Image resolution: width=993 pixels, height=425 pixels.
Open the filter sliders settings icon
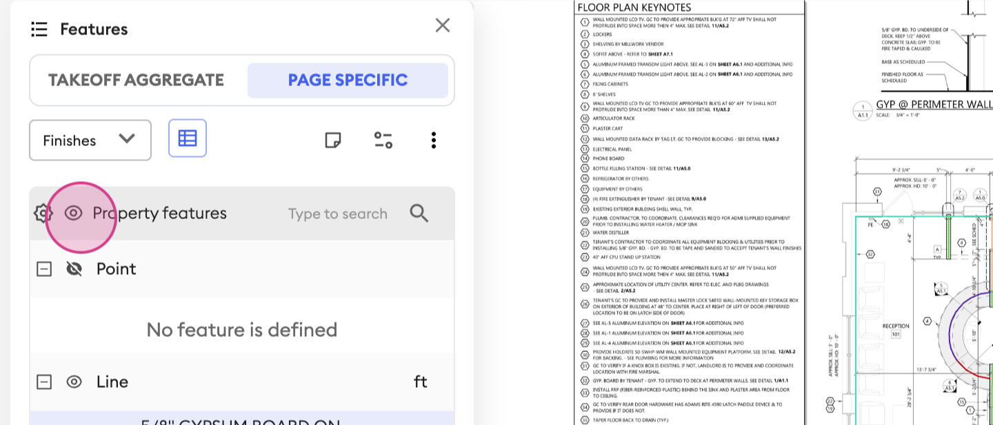click(383, 141)
